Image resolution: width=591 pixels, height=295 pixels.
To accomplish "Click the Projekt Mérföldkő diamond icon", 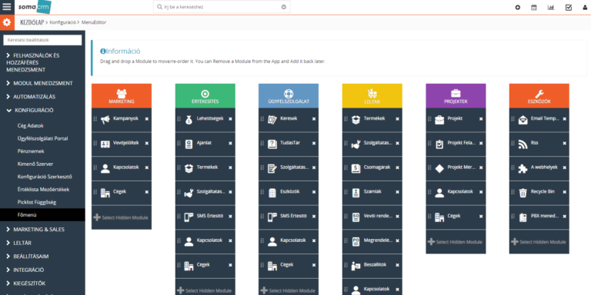I will [x=439, y=168].
